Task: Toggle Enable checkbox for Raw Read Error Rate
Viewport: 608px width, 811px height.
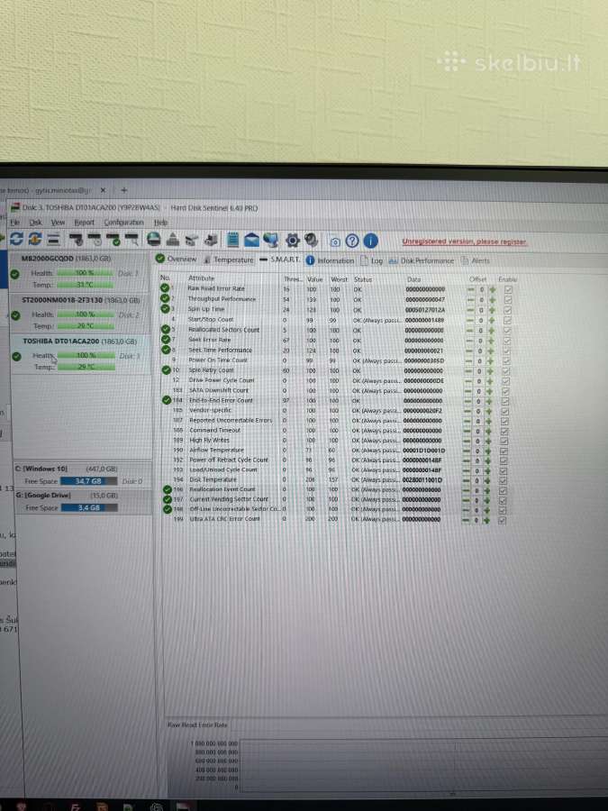Action: coord(508,289)
